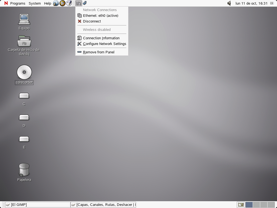Launch the orange mail client icon
Screen dimensions: 277x208
(x=62, y=3)
